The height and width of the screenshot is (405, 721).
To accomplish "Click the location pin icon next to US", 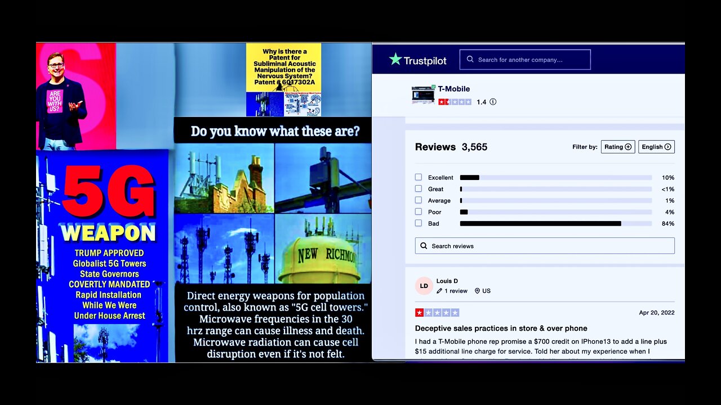I will 477,291.
